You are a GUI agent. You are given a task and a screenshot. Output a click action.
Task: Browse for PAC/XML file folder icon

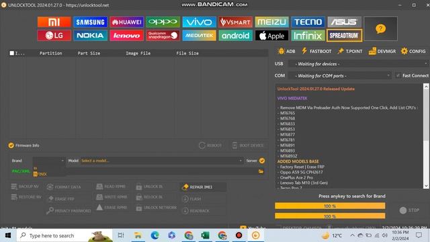pyautogui.click(x=261, y=171)
